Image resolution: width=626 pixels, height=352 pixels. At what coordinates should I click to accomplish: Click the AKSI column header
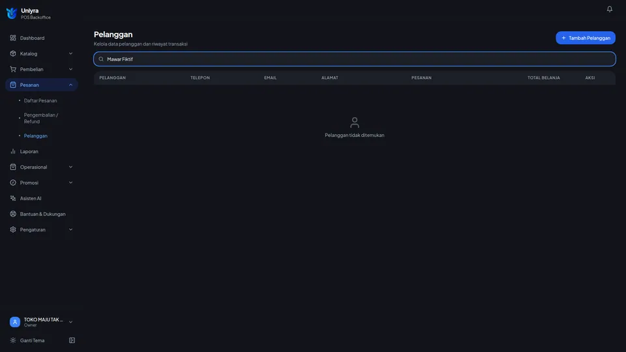pos(590,78)
